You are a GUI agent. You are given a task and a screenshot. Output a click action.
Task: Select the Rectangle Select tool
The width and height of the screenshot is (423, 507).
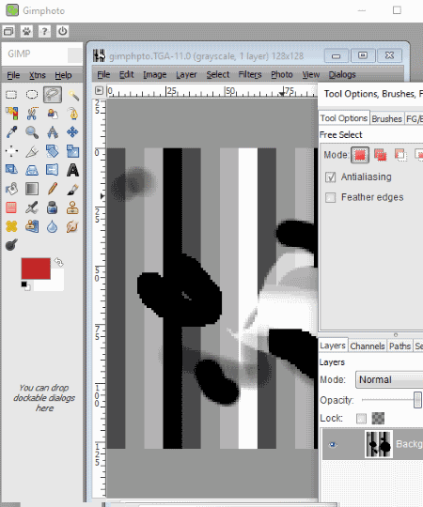pos(11,95)
